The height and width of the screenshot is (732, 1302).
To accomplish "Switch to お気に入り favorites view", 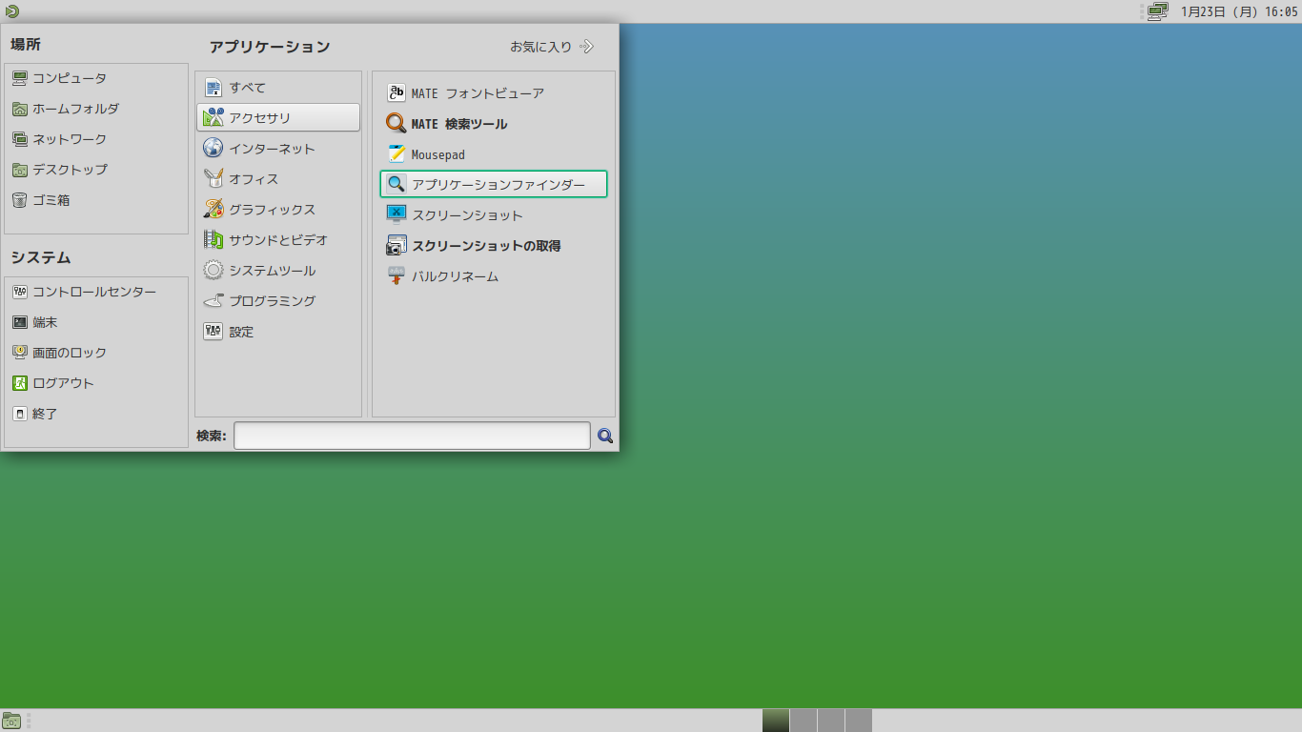I will click(552, 46).
